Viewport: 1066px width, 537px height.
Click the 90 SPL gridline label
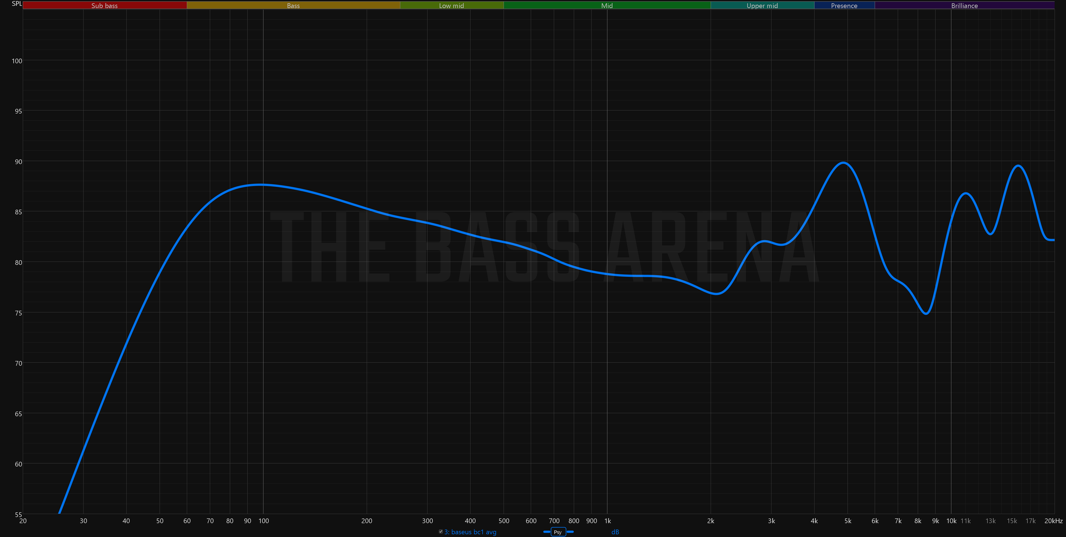click(x=17, y=162)
